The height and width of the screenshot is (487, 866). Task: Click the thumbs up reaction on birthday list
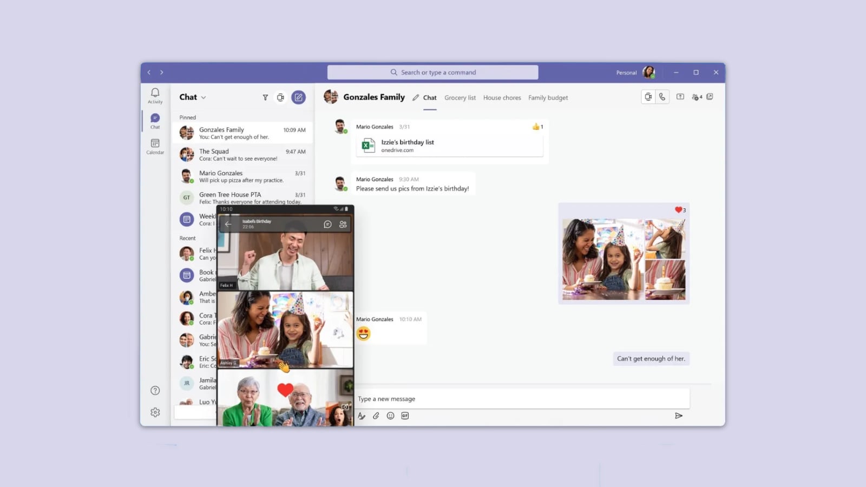click(537, 127)
